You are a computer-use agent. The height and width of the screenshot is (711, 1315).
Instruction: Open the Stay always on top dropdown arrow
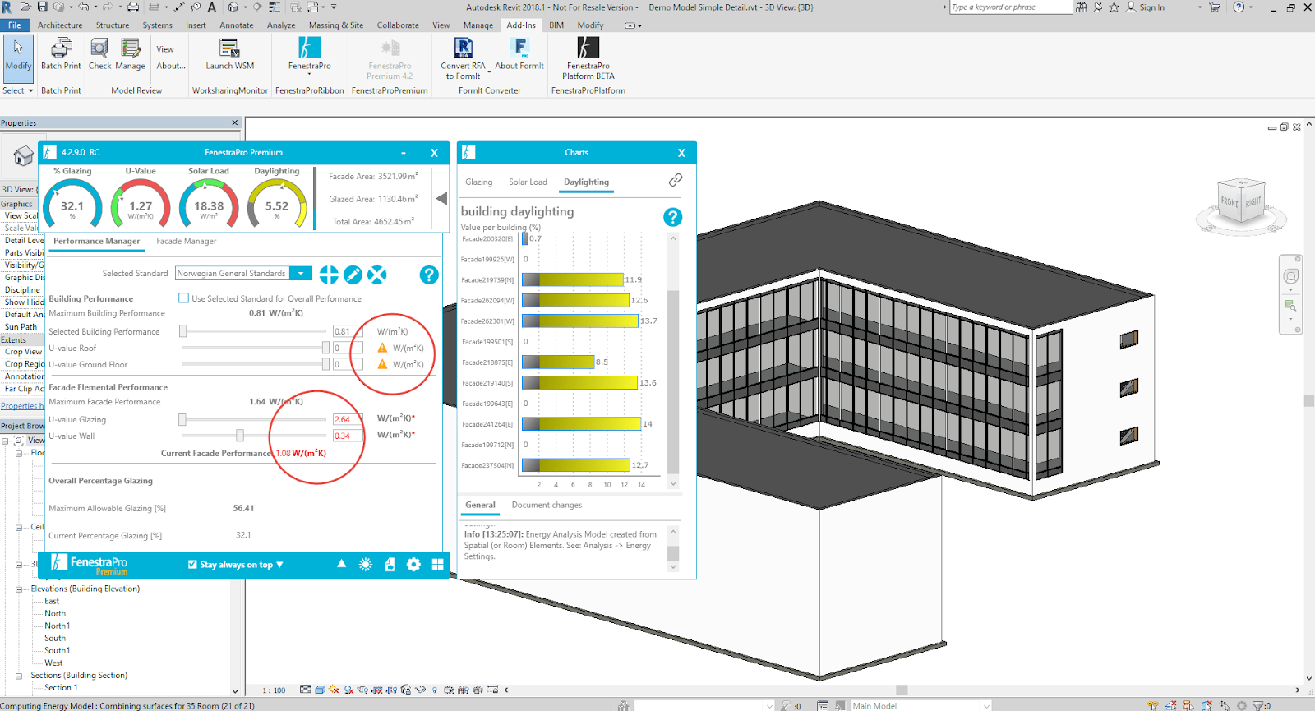279,565
